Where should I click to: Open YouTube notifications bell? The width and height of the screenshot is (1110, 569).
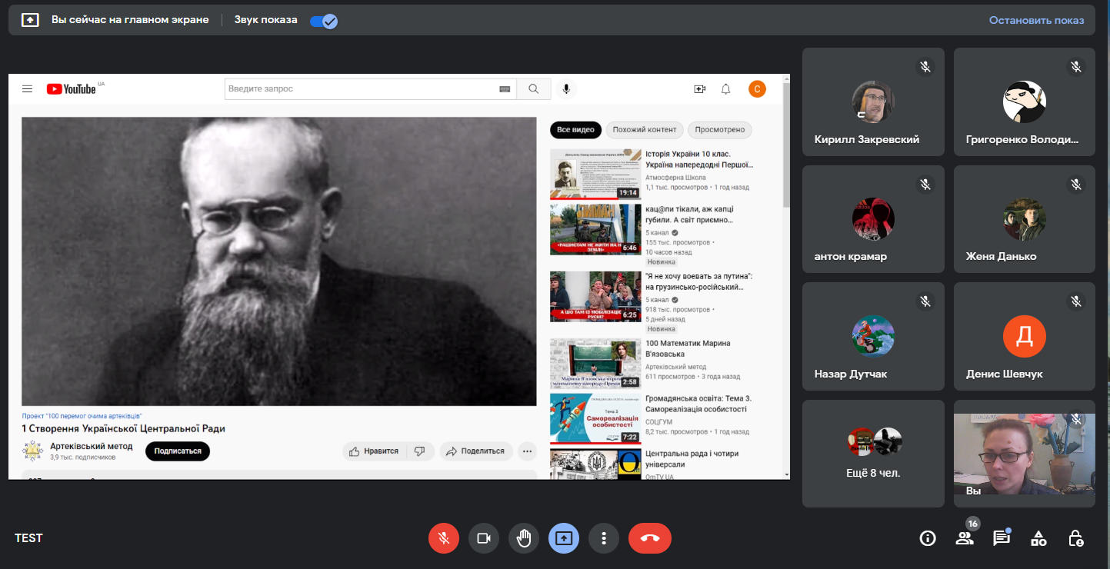click(725, 89)
